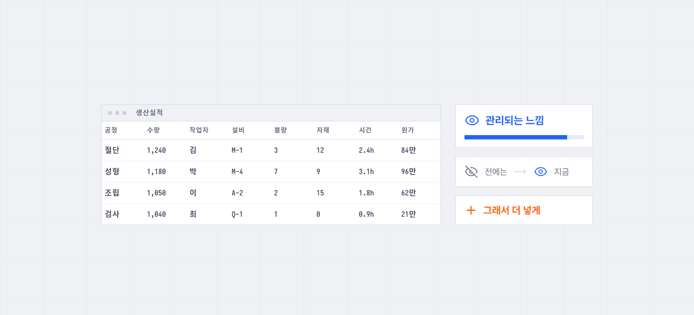Click the 작업자 column header

(199, 130)
